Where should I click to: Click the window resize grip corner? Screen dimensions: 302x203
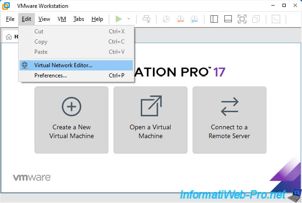[298, 200]
